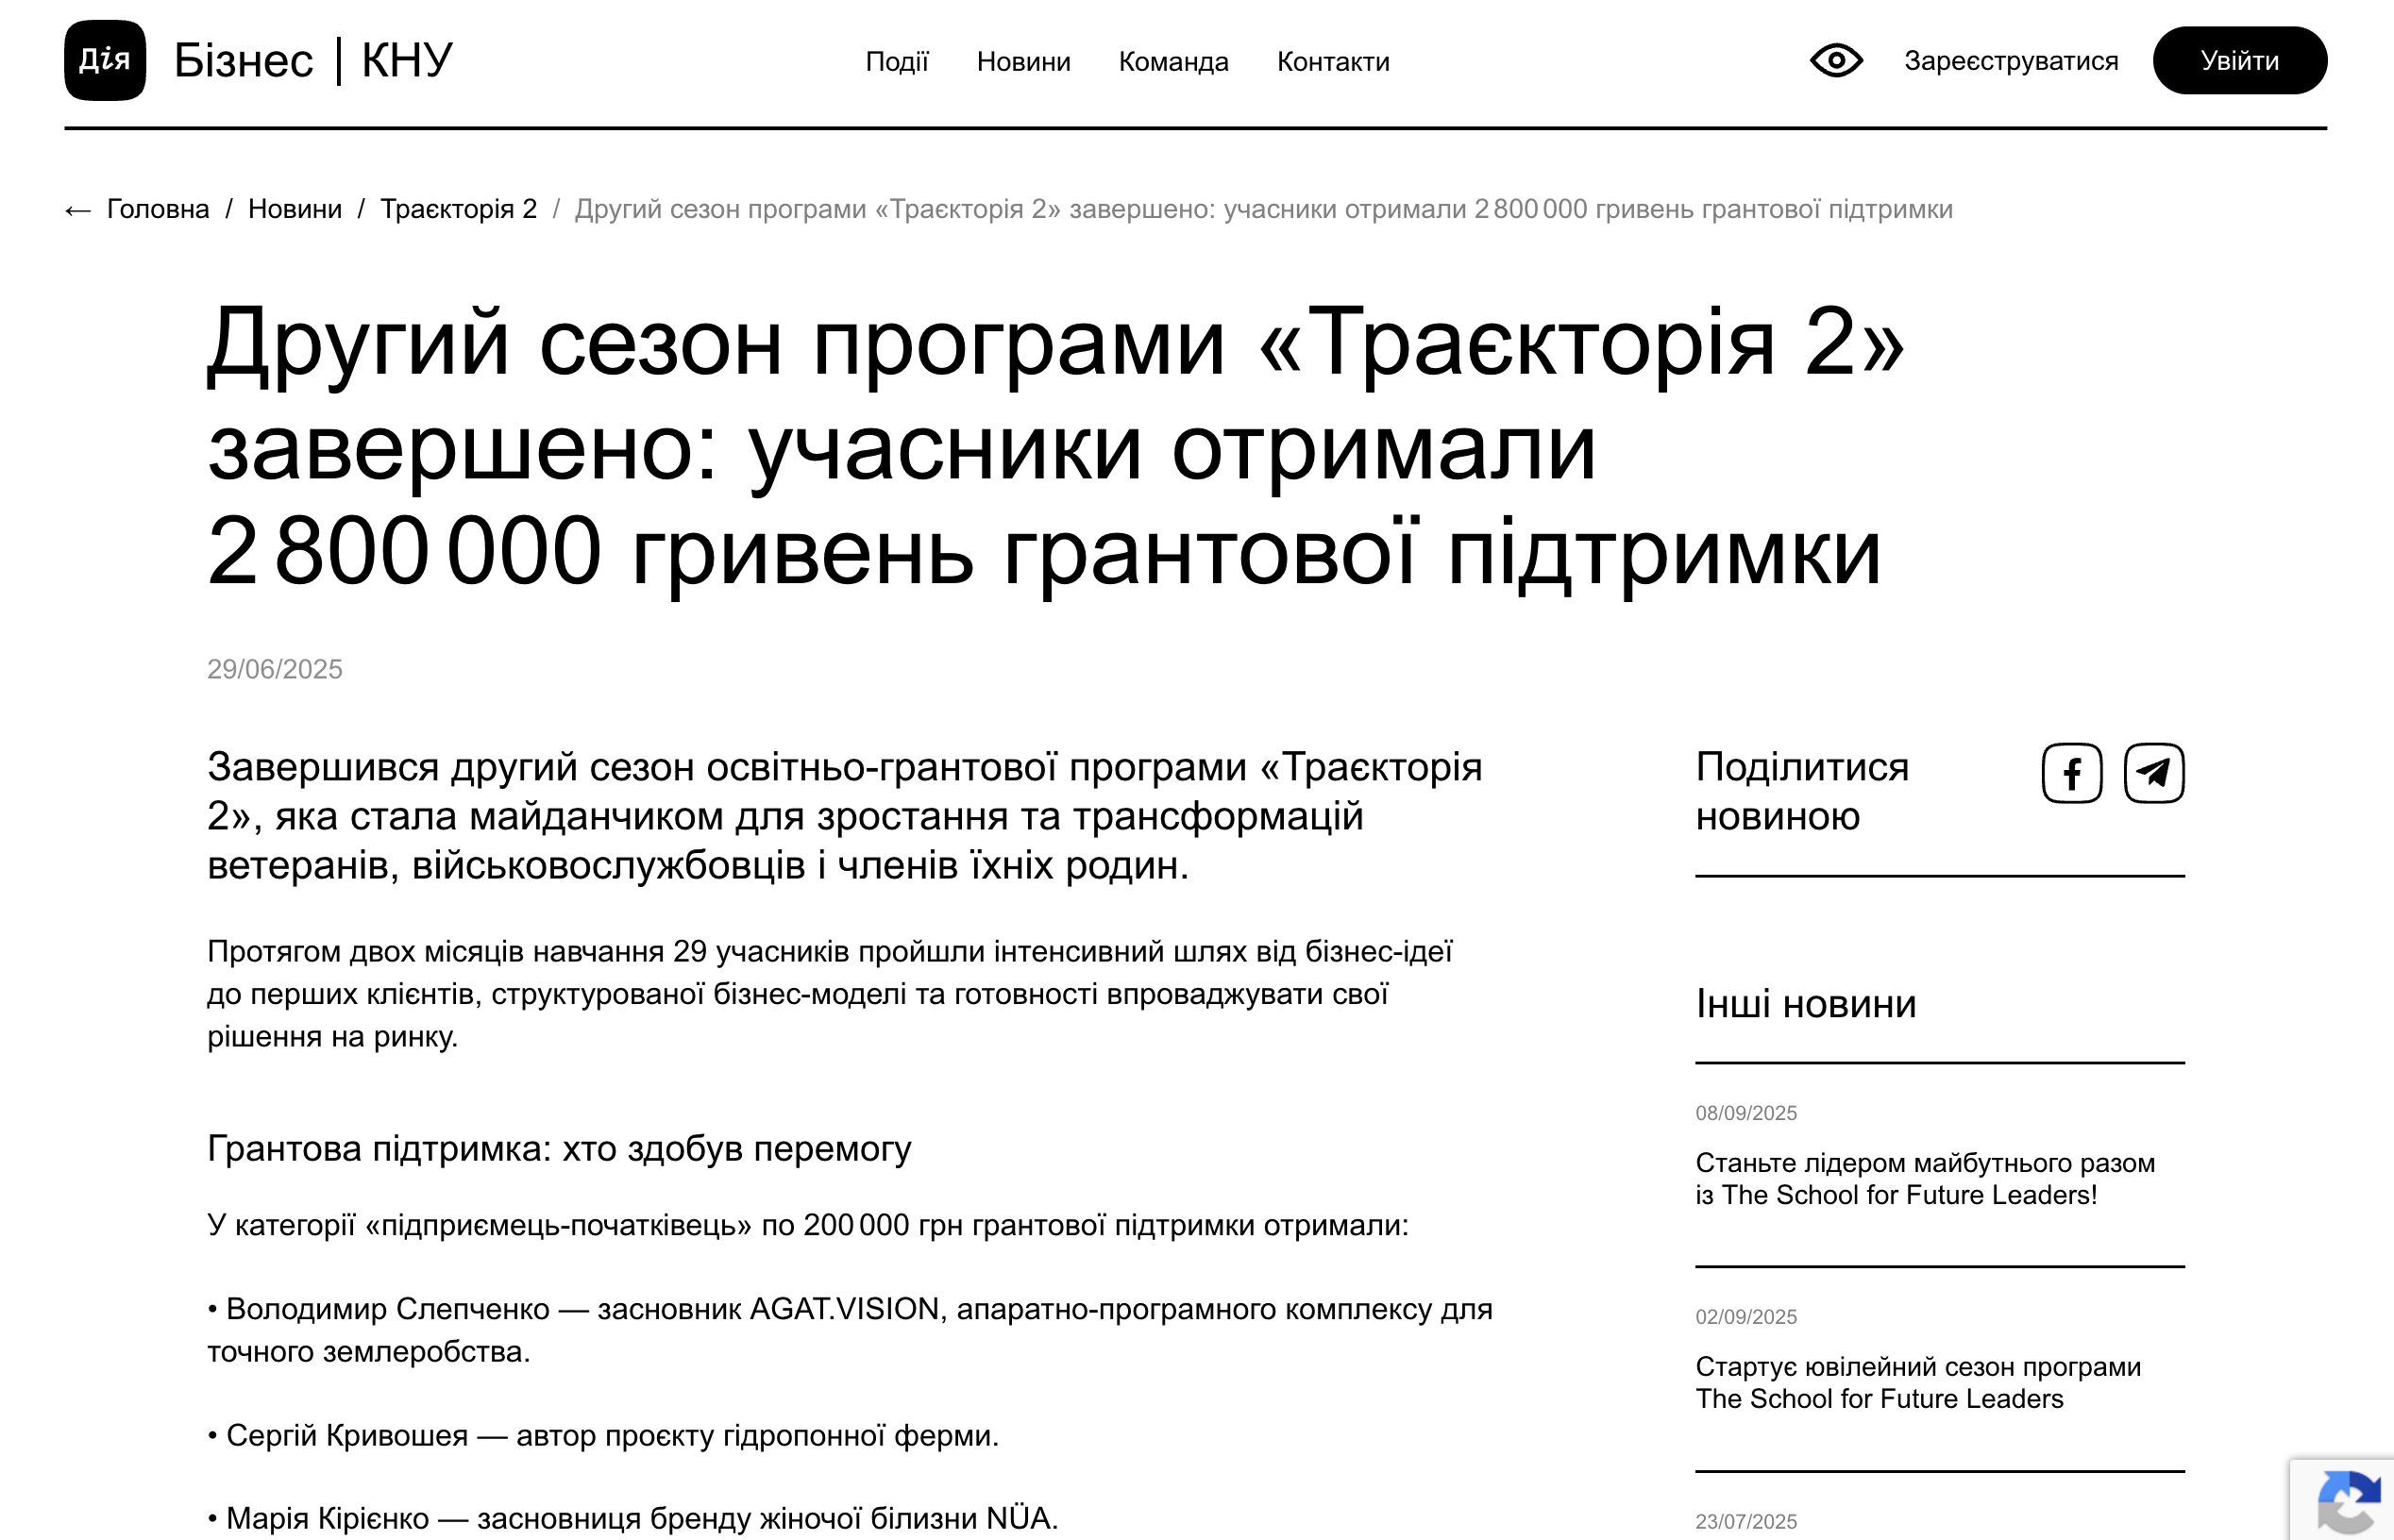Open Новини breadcrumb link
Image resolution: width=2394 pixels, height=1540 pixels.
coord(295,209)
